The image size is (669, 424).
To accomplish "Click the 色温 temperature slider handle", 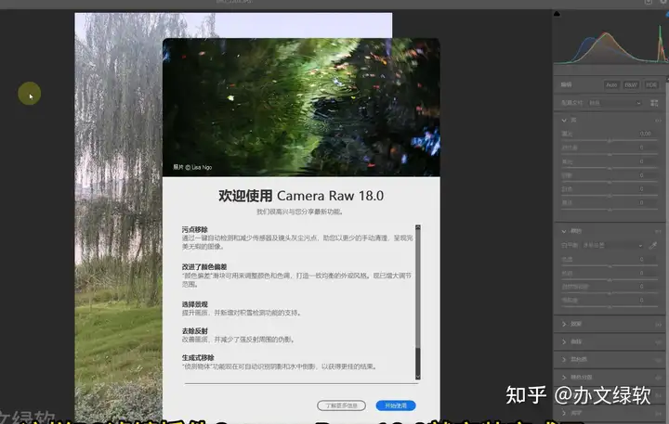I will coord(610,266).
